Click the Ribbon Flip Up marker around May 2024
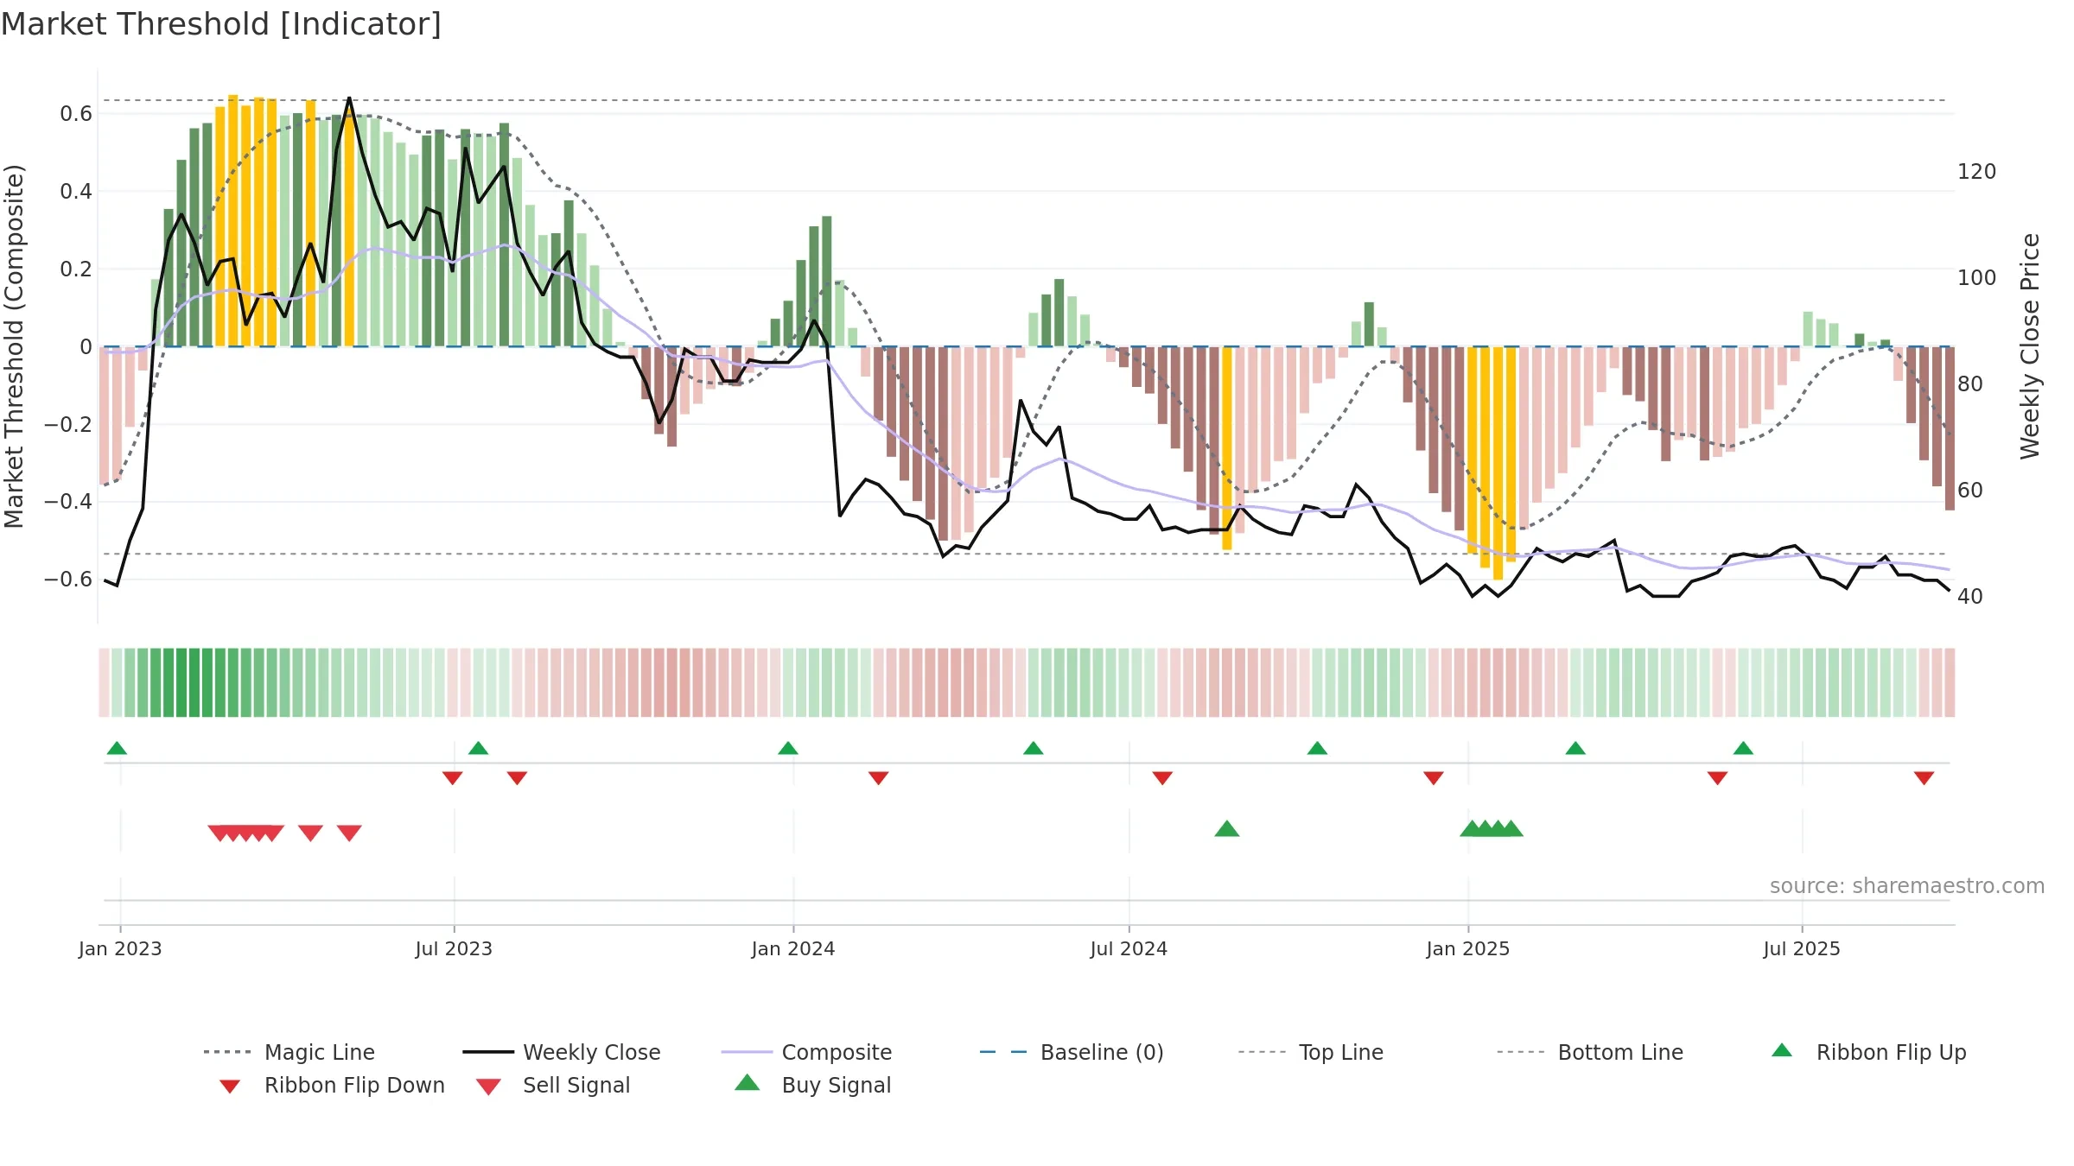The width and height of the screenshot is (2074, 1166). (x=1033, y=748)
